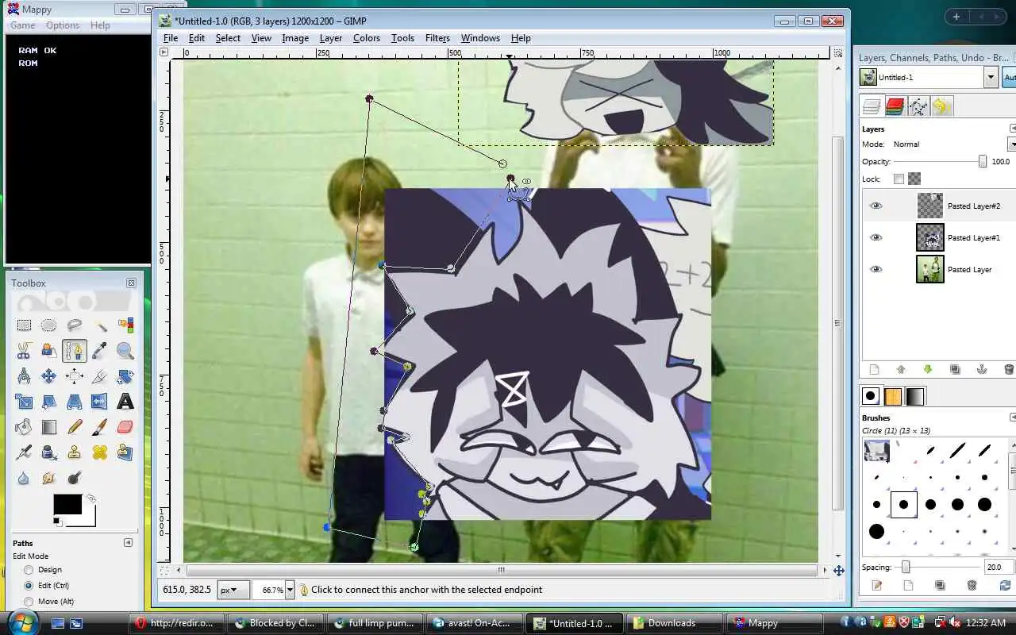Select the Ellipse Select tool
1016x635 pixels.
[x=49, y=325]
